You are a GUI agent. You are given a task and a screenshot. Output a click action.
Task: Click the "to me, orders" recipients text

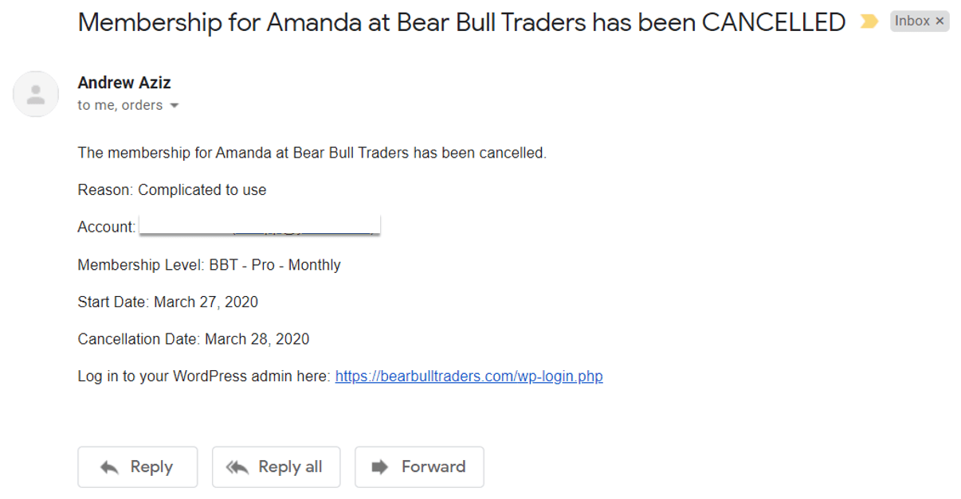(x=120, y=106)
